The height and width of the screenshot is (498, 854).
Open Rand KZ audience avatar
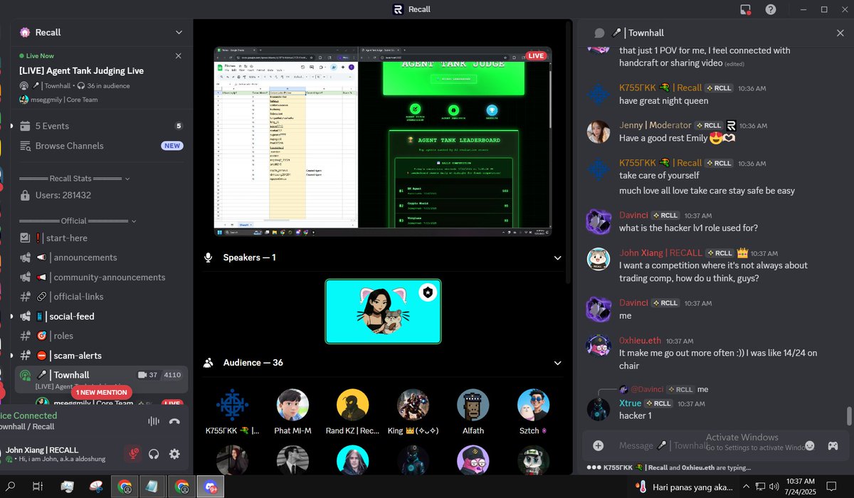(x=353, y=405)
